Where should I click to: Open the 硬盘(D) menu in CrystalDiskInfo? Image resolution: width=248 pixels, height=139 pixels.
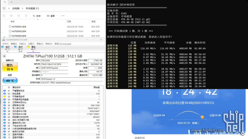40,44
